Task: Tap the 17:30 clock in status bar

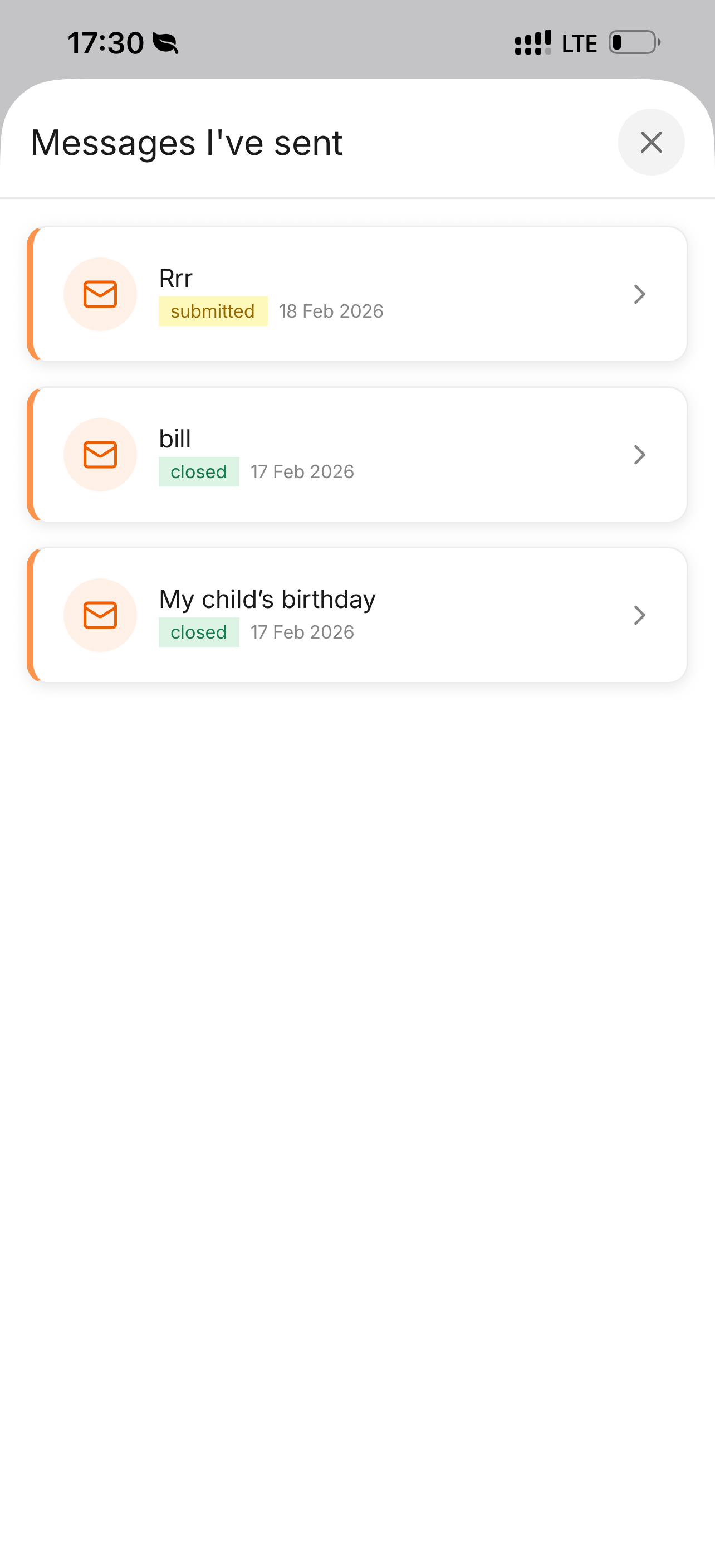Action: coord(106,43)
